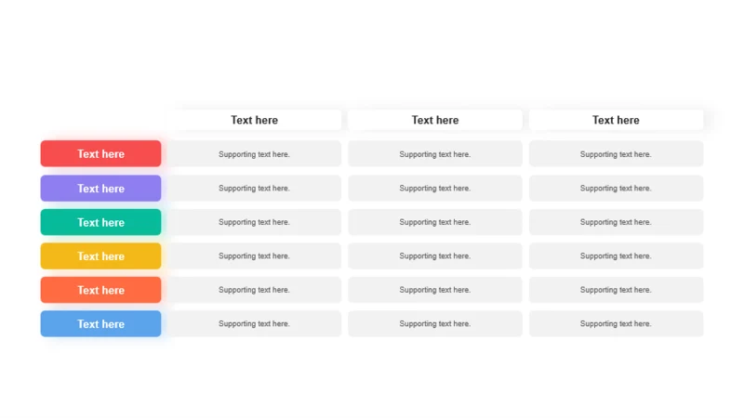Click the orange Text here label
This screenshot has height=418, width=744.
tap(100, 290)
